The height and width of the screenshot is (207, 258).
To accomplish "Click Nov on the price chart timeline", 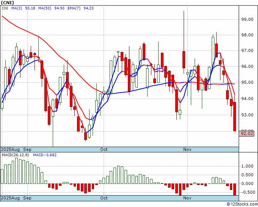I will pos(187,149).
